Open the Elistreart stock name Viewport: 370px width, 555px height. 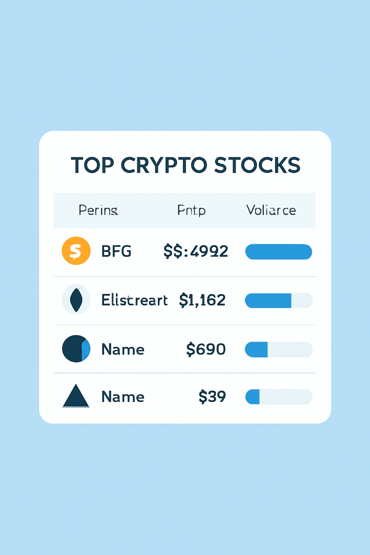[x=134, y=300]
